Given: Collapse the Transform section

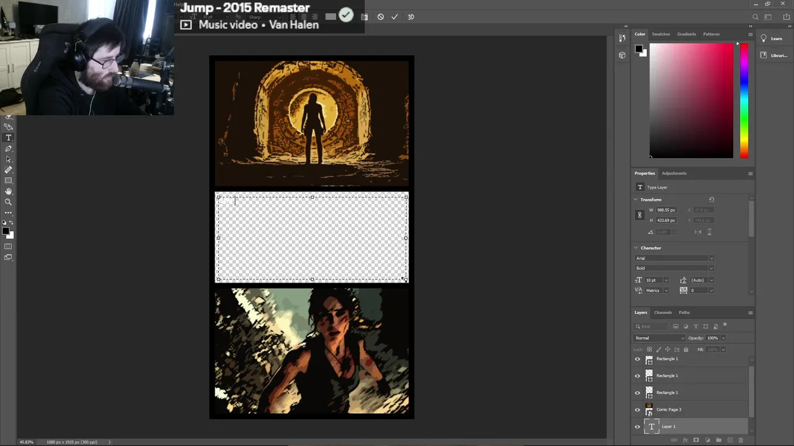Looking at the screenshot, I should click(636, 199).
